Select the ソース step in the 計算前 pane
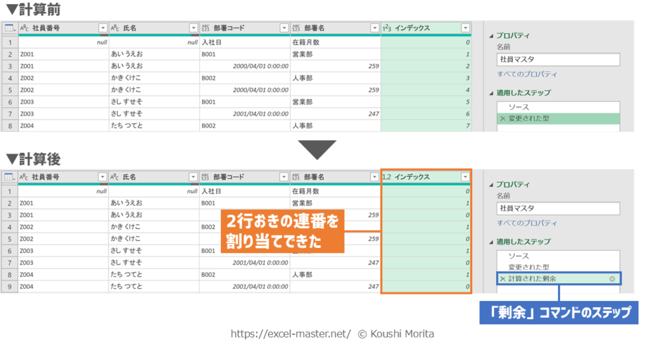Viewport: 665px width, 341px height. coord(519,107)
